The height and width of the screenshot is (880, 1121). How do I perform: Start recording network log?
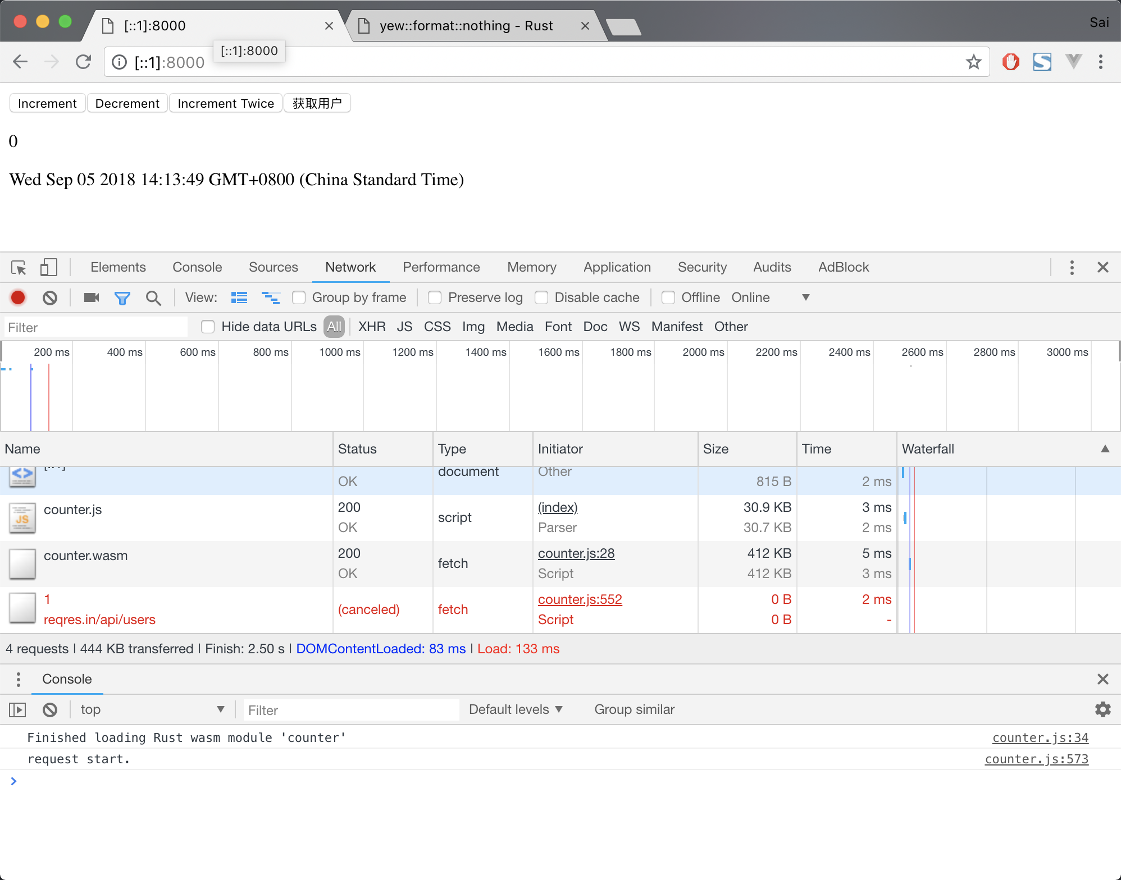tap(17, 297)
